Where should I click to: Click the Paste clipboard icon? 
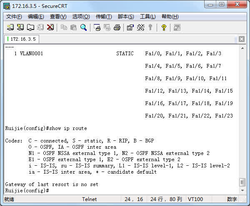pos(74,27)
